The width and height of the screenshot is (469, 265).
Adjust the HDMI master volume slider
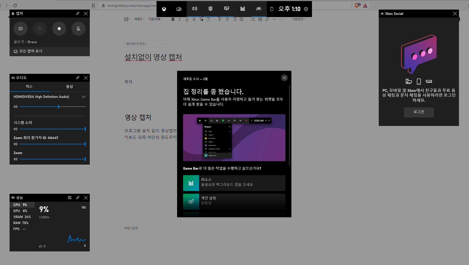[53, 107]
